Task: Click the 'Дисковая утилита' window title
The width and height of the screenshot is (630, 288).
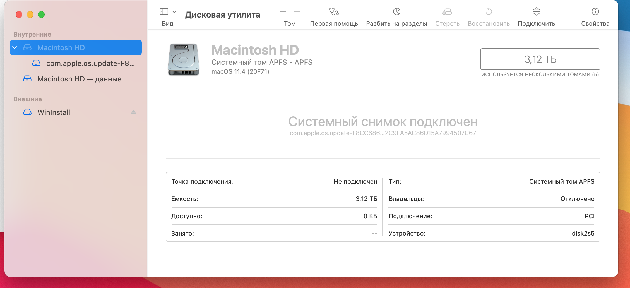Action: (223, 15)
